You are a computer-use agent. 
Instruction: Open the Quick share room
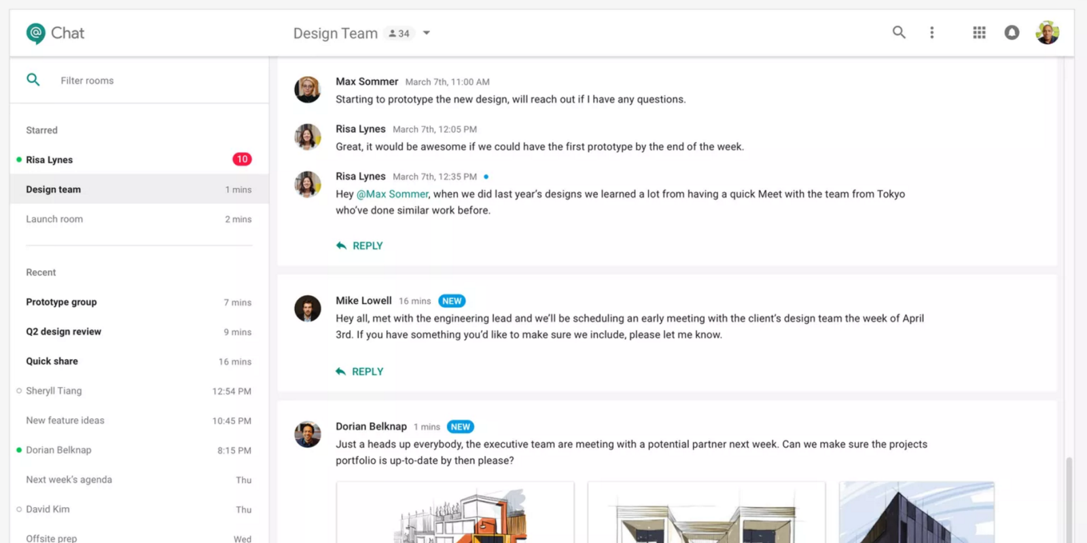pyautogui.click(x=139, y=361)
